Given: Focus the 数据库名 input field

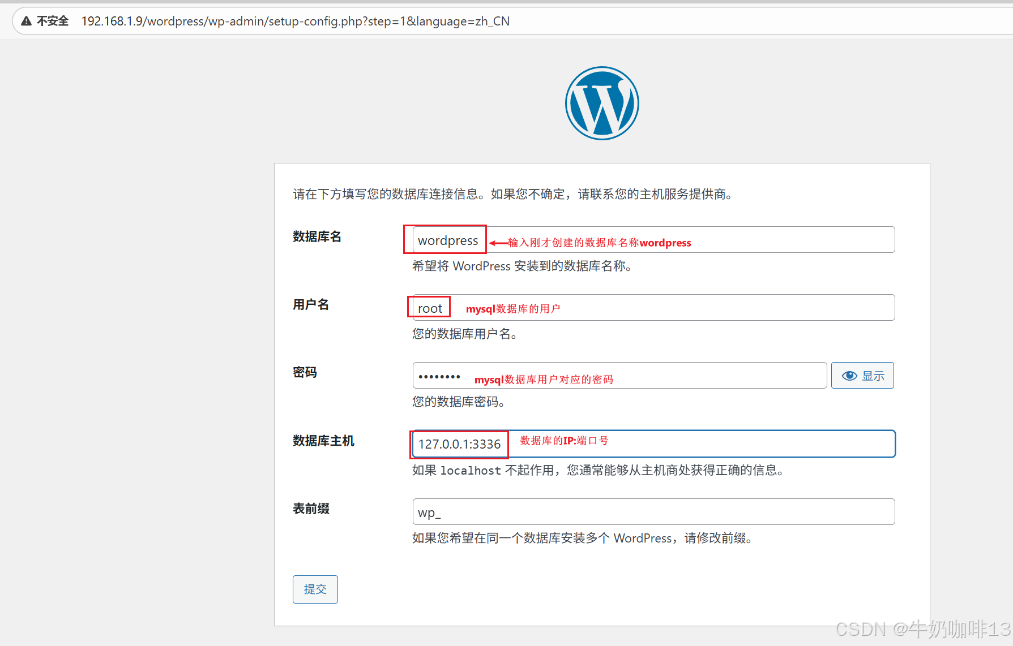Looking at the screenshot, I should (x=653, y=240).
